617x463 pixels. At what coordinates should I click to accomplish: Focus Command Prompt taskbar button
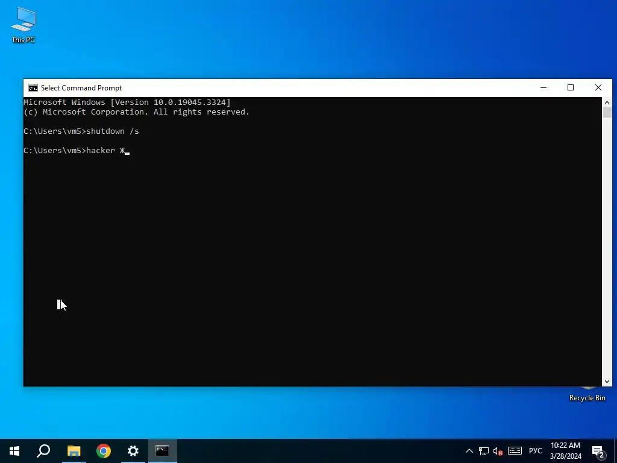[x=162, y=451]
